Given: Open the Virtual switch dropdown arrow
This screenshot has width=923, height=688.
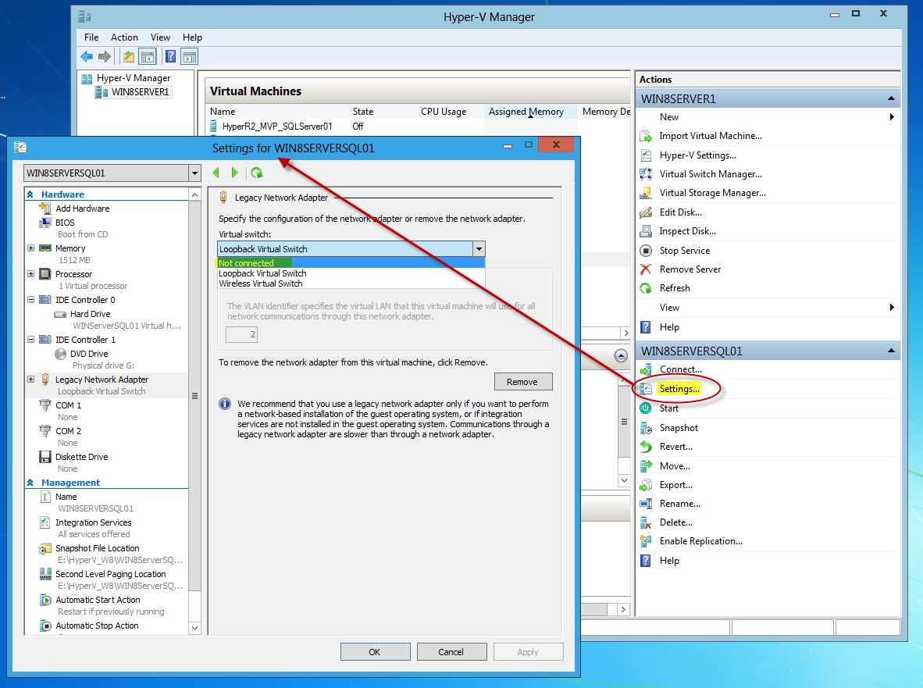Looking at the screenshot, I should click(479, 249).
